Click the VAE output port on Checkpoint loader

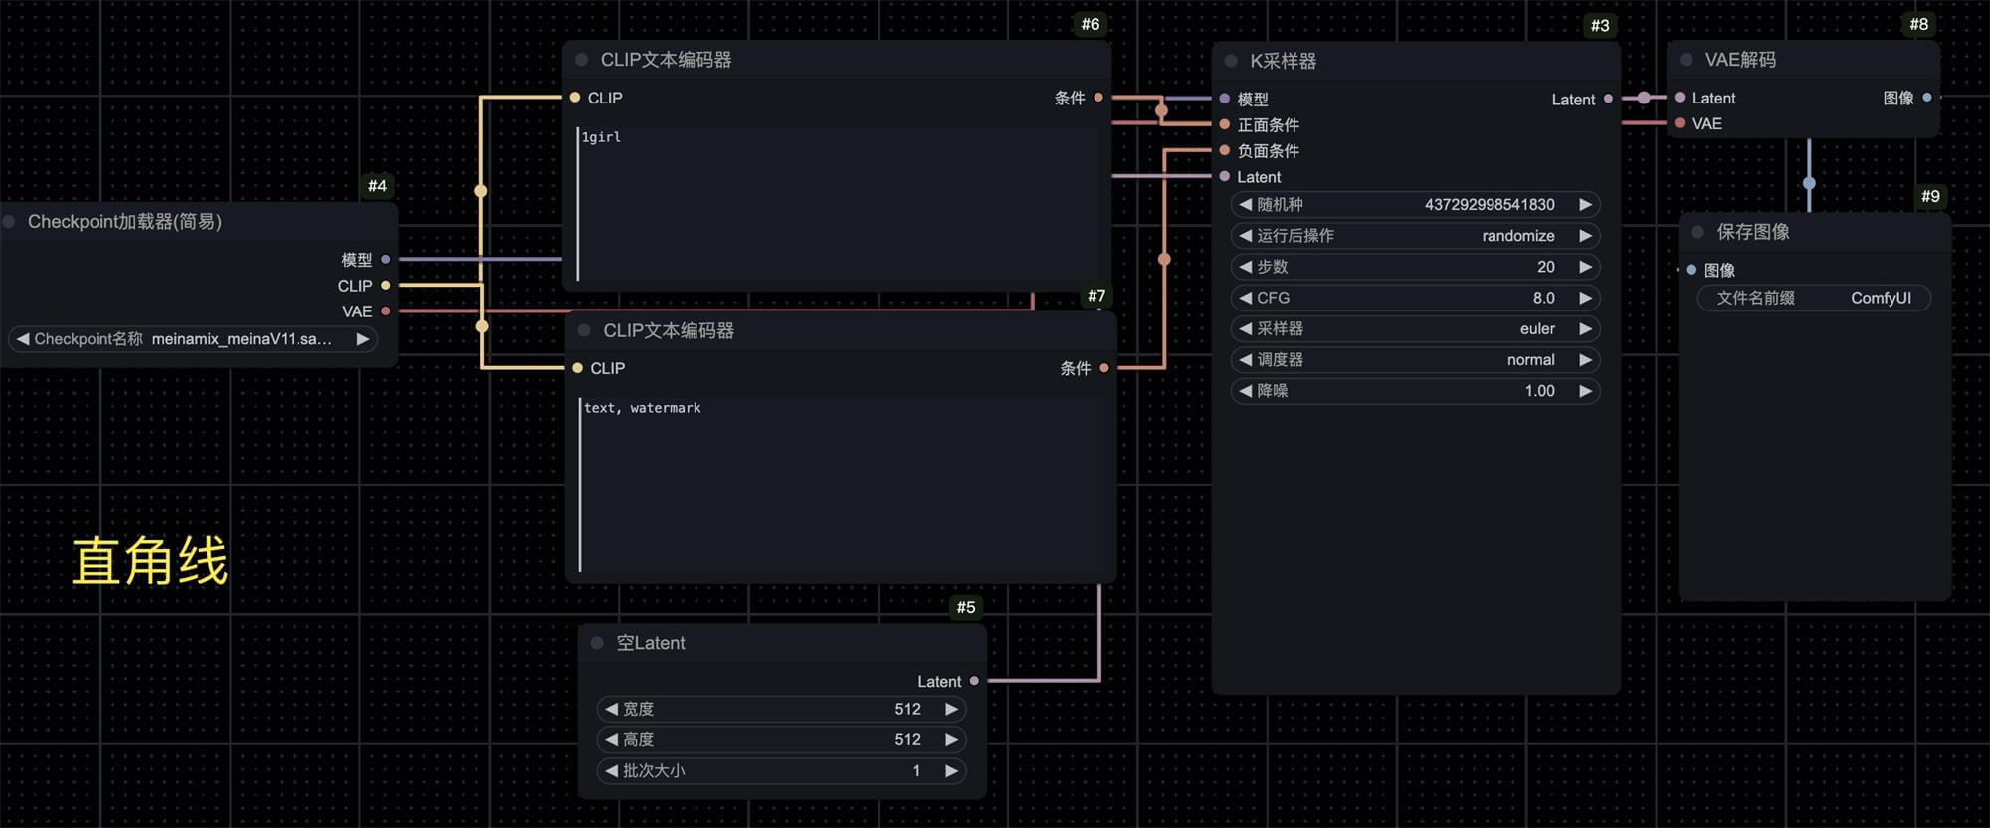pyautogui.click(x=386, y=311)
